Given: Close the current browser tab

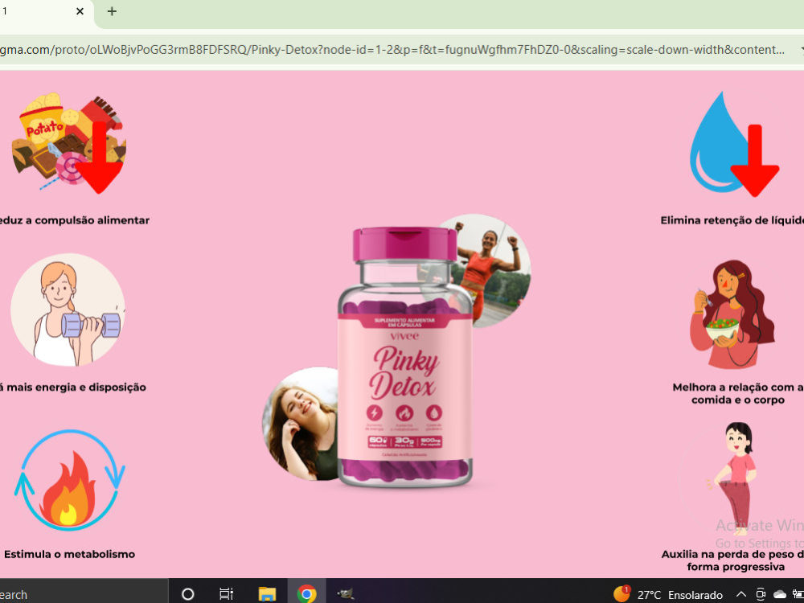Looking at the screenshot, I should point(80,11).
